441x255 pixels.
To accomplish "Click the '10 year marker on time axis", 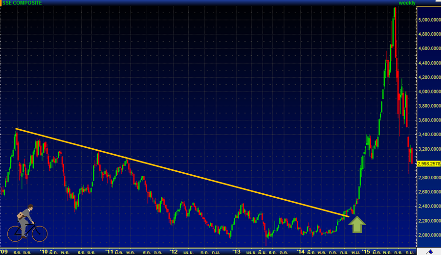I will pos(44,252).
